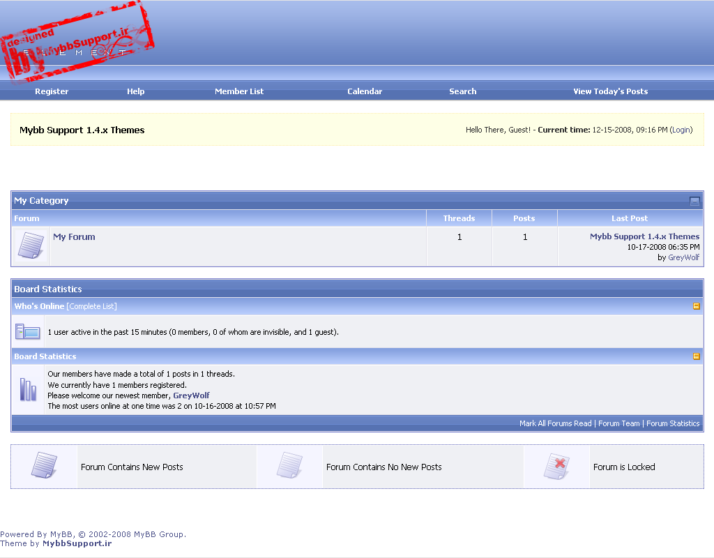714x558 pixels.
Task: Select View Today's Posts
Action: pos(610,91)
